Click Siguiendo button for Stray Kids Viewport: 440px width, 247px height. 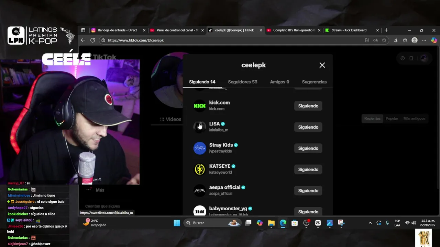tap(308, 149)
